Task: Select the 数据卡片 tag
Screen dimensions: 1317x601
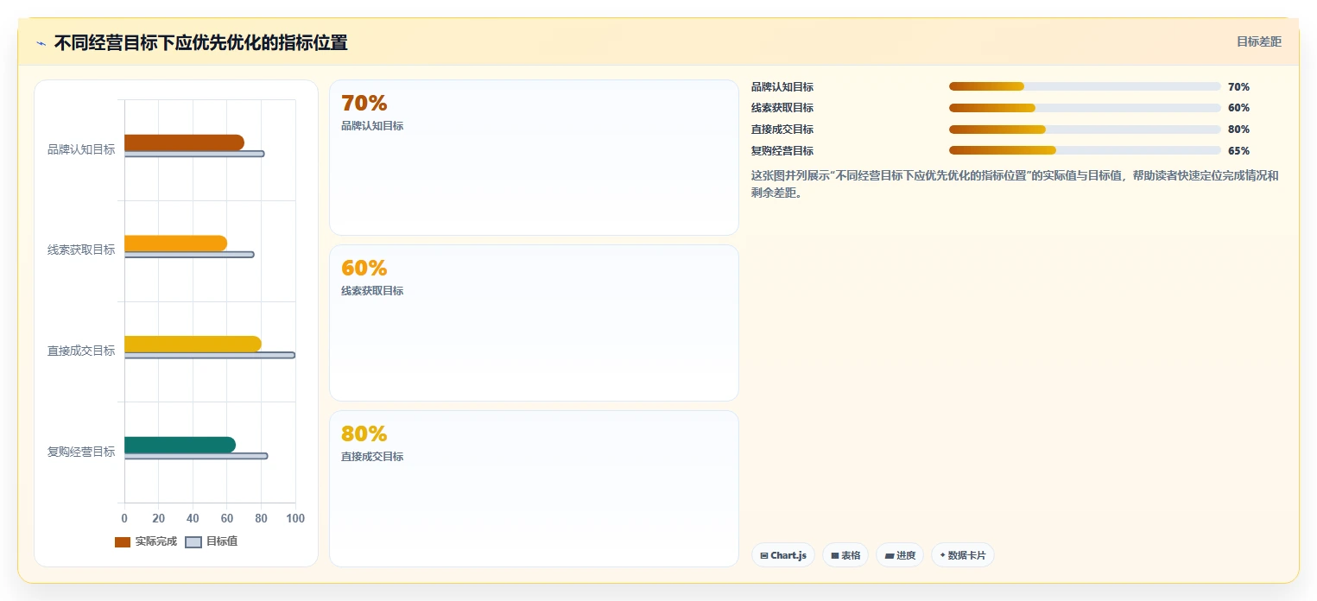Action: click(x=963, y=555)
